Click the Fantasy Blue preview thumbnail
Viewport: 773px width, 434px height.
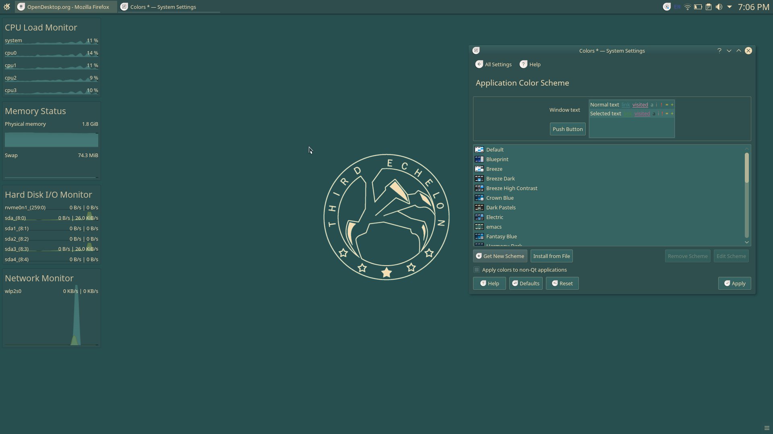(x=479, y=236)
